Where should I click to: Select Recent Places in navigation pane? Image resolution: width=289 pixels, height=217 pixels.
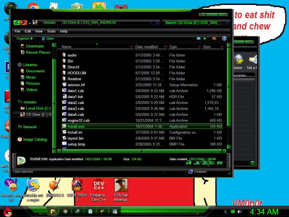(38, 52)
